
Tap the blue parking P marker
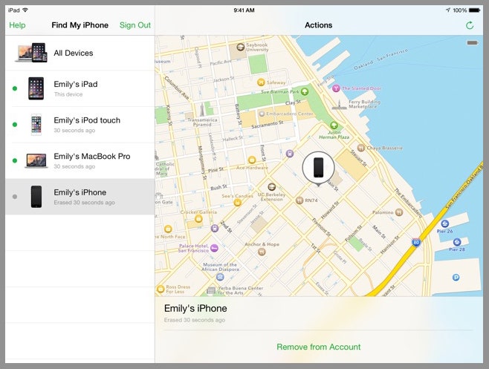(456, 277)
